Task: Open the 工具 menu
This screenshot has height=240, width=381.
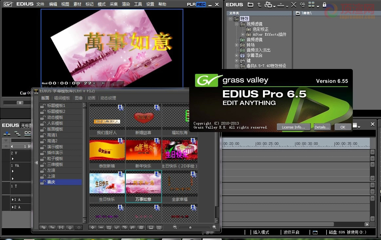Action: (138, 4)
